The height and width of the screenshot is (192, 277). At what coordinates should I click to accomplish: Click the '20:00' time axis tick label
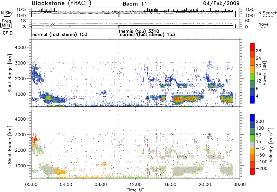coord(205,185)
